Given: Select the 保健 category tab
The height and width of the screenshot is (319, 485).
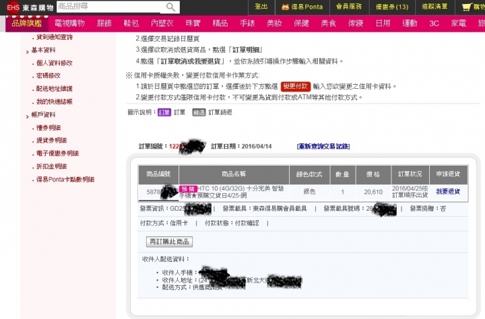Looking at the screenshot, I should (x=301, y=23).
